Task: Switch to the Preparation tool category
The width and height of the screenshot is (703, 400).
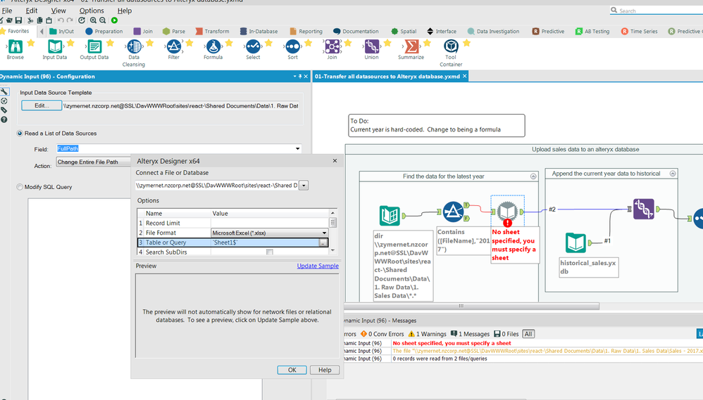Action: [x=104, y=32]
